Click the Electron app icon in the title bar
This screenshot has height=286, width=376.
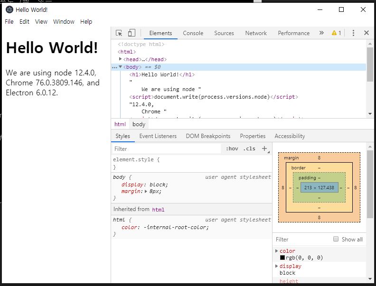coord(9,9)
